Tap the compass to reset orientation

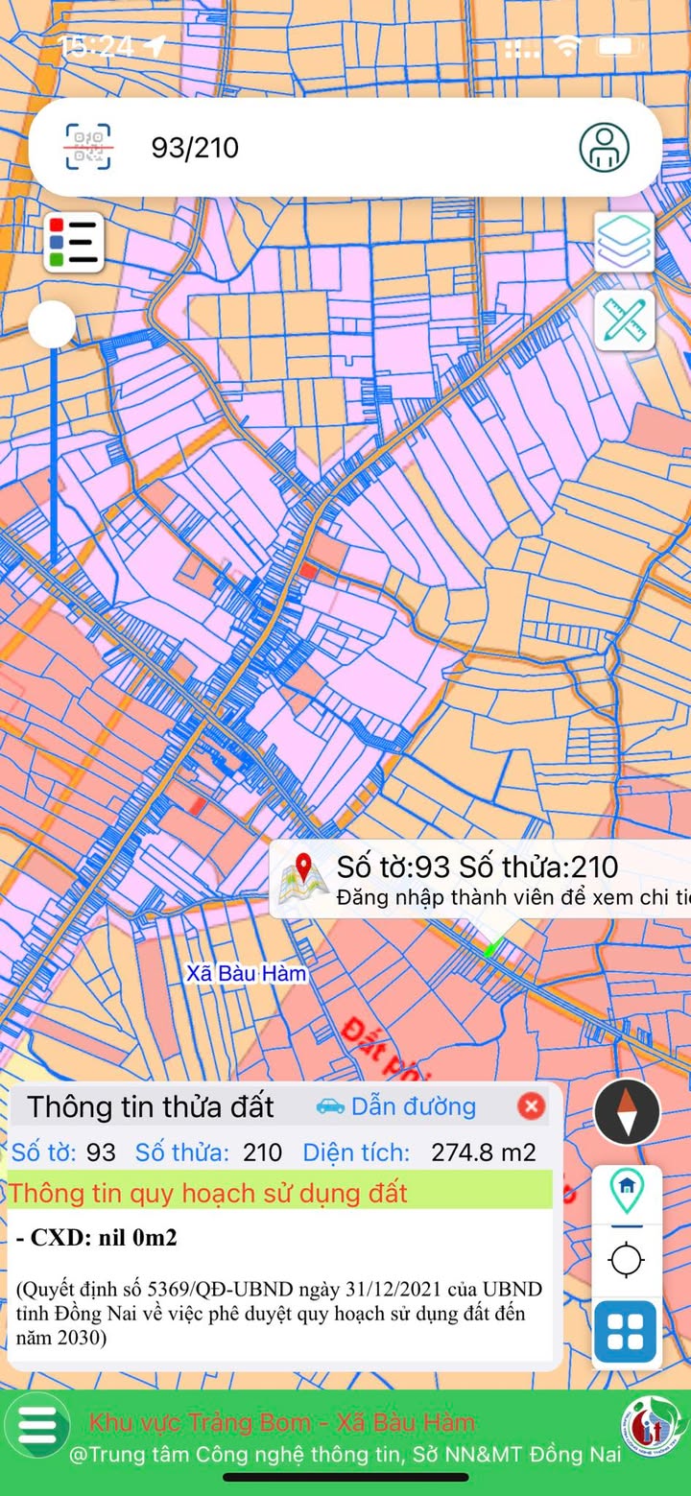point(627,1112)
